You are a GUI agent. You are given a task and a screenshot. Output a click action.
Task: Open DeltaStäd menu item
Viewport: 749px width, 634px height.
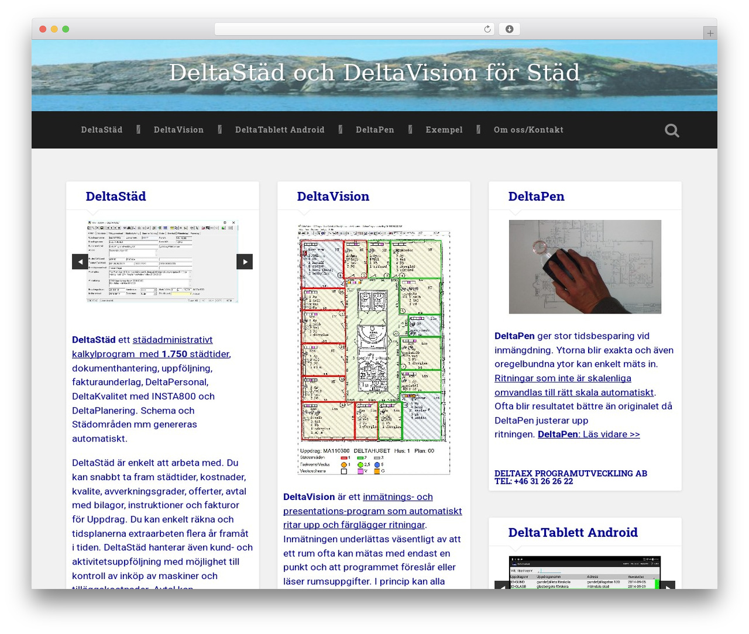point(102,130)
